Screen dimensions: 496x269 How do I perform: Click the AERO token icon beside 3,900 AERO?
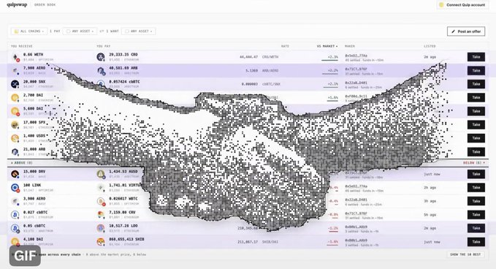click(x=15, y=201)
